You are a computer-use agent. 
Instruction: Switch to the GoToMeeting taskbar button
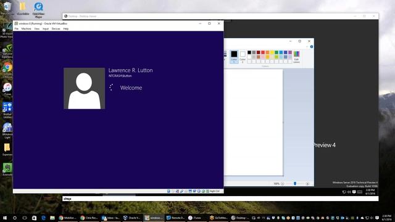(218, 218)
